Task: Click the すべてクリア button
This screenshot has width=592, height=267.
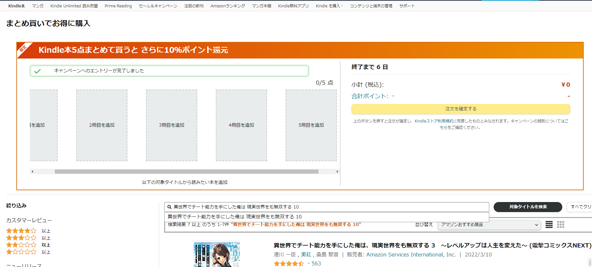Action: click(580, 207)
